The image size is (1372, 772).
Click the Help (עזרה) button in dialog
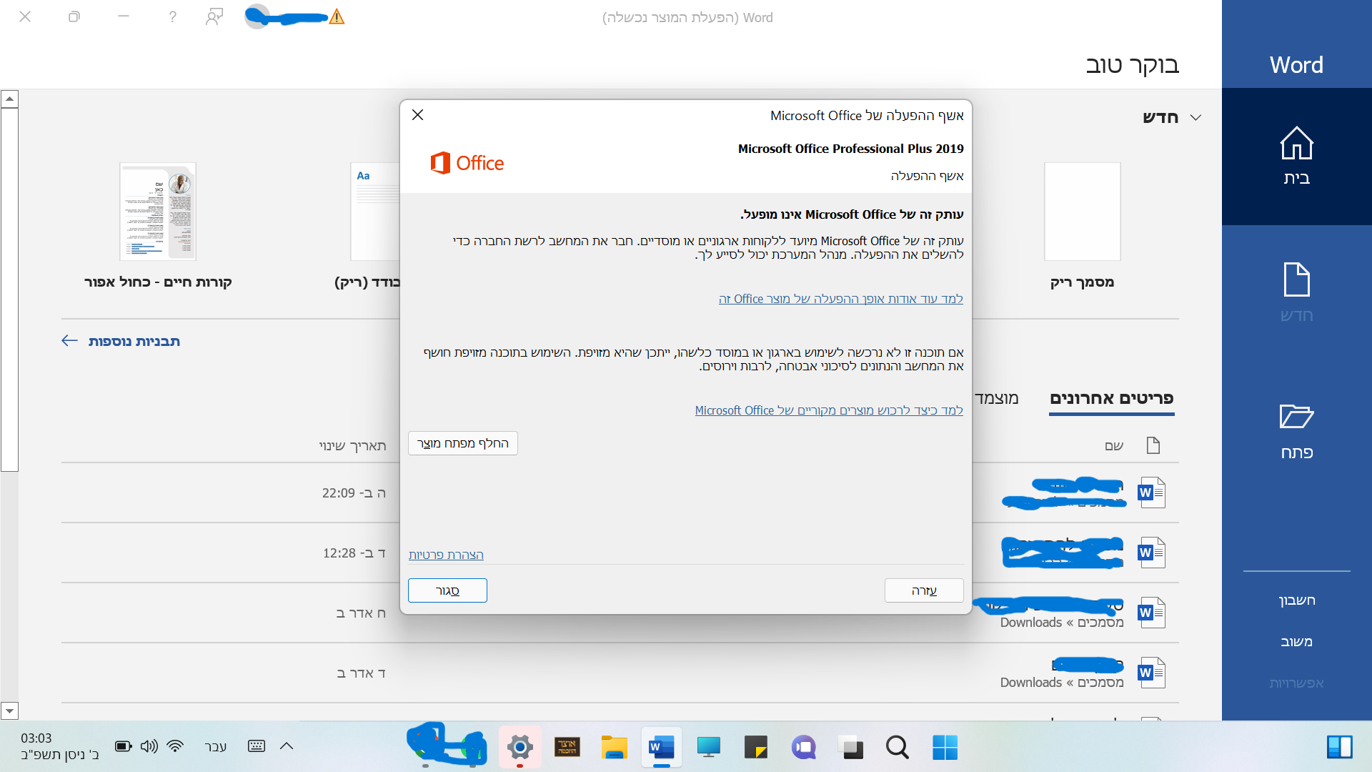tap(924, 590)
